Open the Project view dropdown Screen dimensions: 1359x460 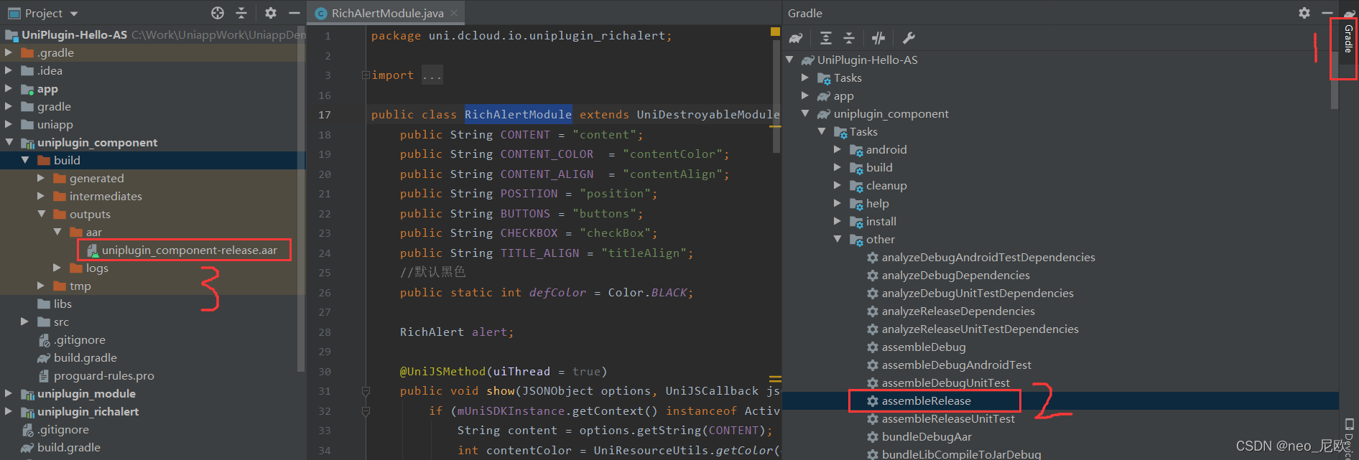(74, 14)
